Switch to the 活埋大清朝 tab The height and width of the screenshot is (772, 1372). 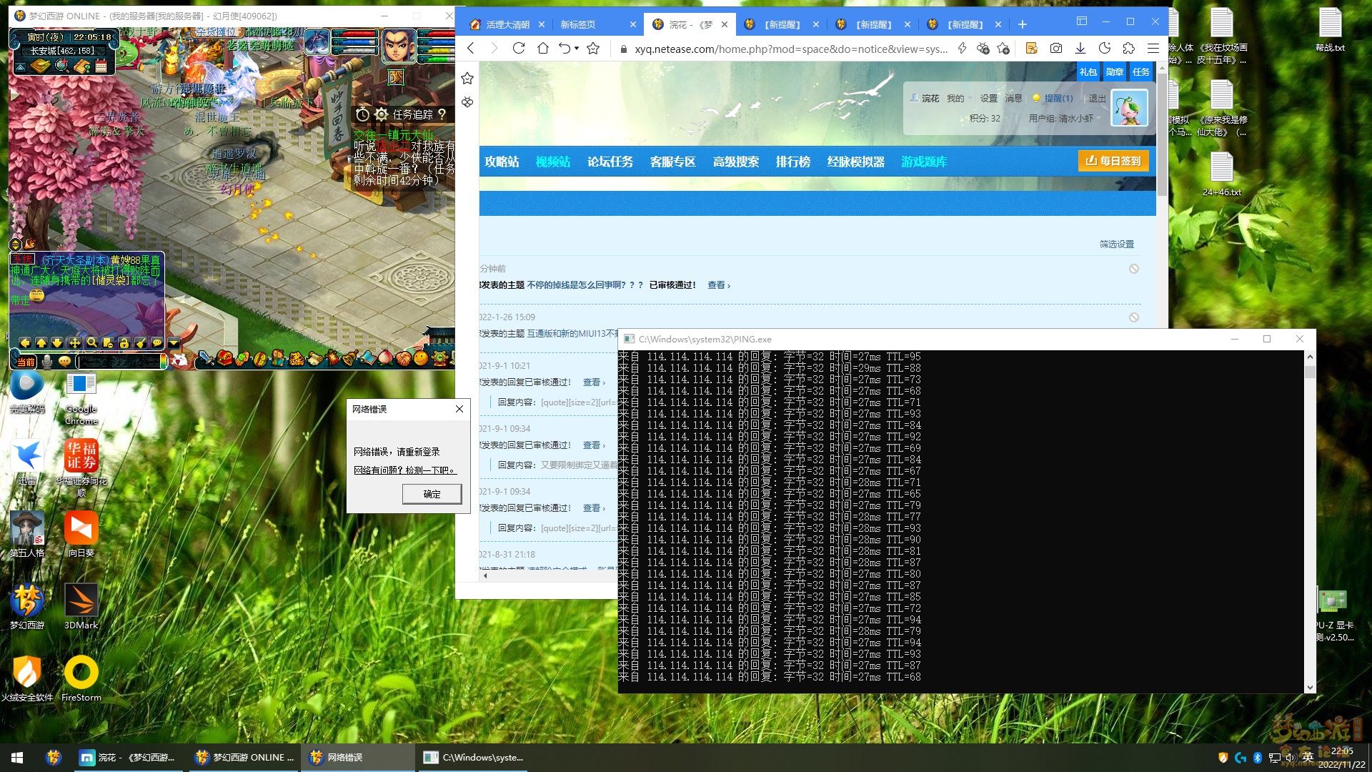[507, 24]
